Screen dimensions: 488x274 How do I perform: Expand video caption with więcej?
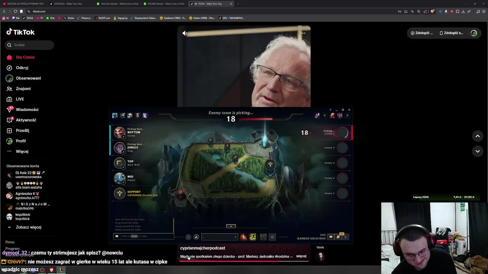(301, 256)
